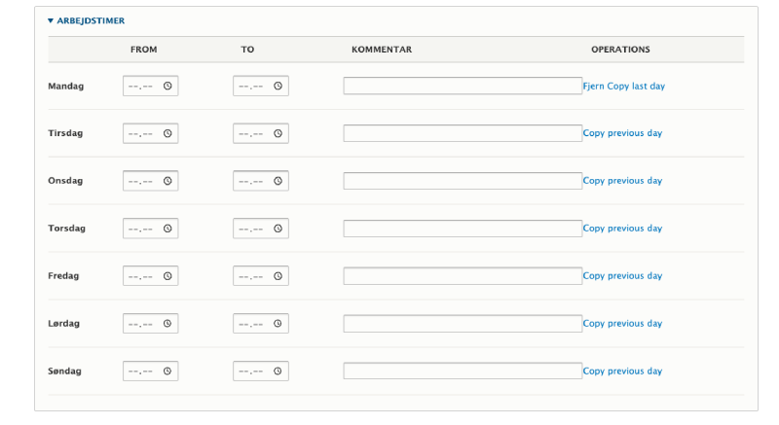This screenshot has width=779, height=425.
Task: Click the Lørdag Kommentar text box
Action: coord(463,324)
